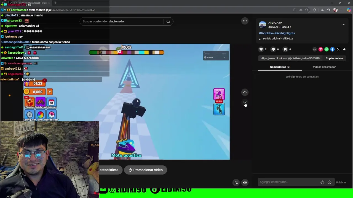Screen dimensions: 353x198
Task: Open the browser favorites list icon
Action: [x=329, y=10]
